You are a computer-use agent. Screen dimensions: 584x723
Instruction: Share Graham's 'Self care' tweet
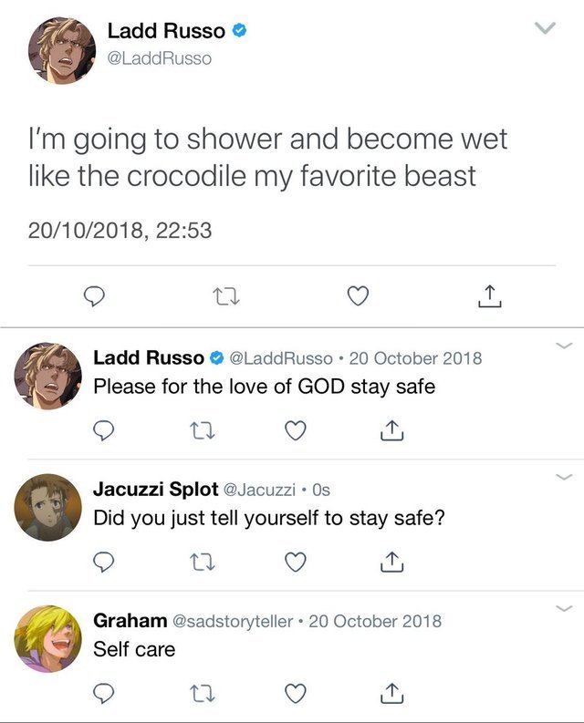(x=391, y=694)
